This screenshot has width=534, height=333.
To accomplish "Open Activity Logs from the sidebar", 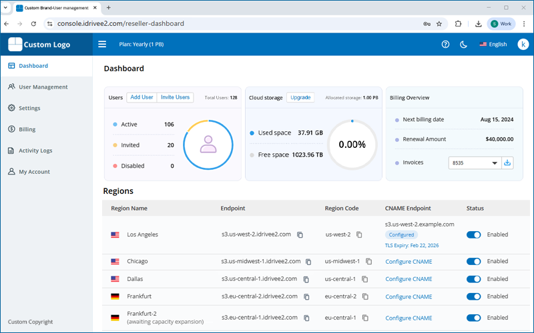I will tap(35, 151).
